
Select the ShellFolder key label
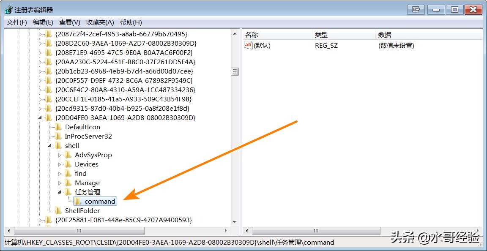point(82,211)
